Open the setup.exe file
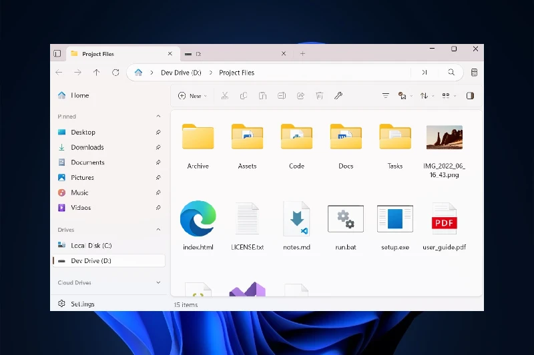The width and height of the screenshot is (534, 355). (x=395, y=226)
